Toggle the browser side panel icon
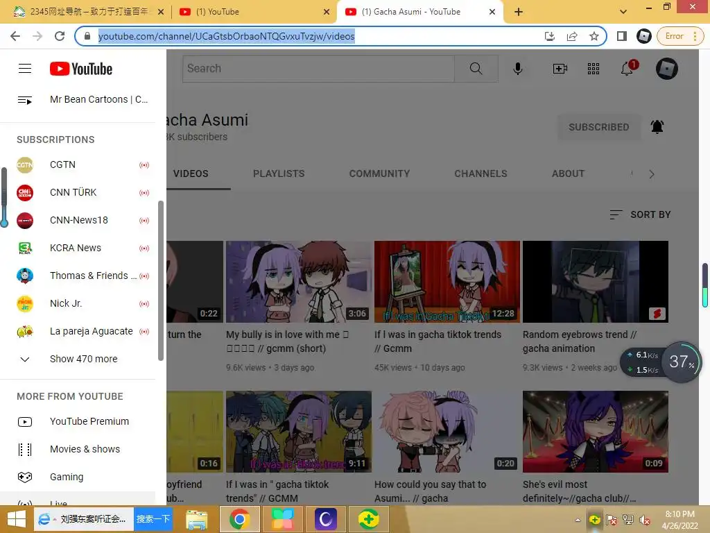The height and width of the screenshot is (533, 710). point(622,36)
